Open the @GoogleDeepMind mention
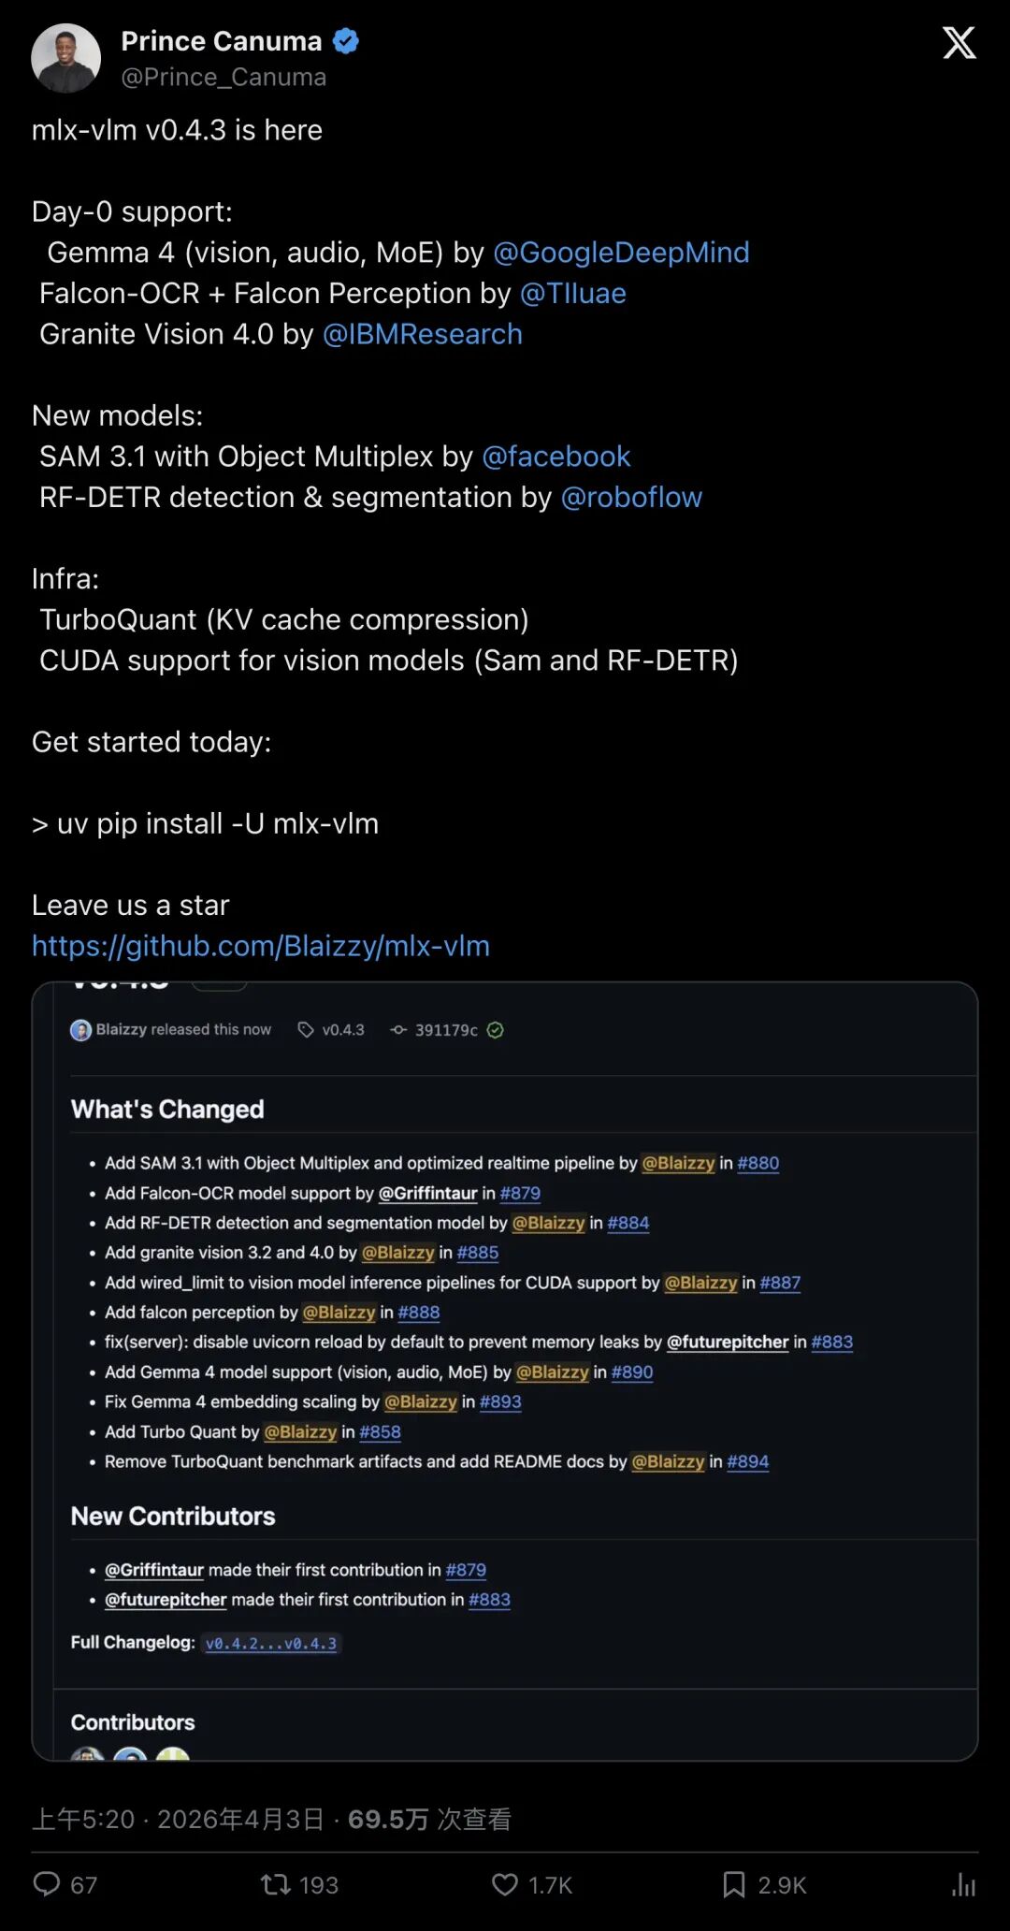1010x1931 pixels. point(621,253)
